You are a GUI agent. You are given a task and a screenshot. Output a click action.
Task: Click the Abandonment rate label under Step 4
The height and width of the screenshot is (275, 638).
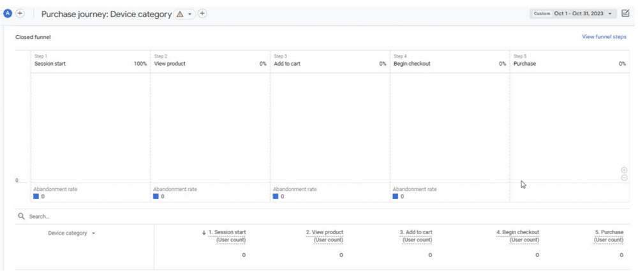coord(415,189)
